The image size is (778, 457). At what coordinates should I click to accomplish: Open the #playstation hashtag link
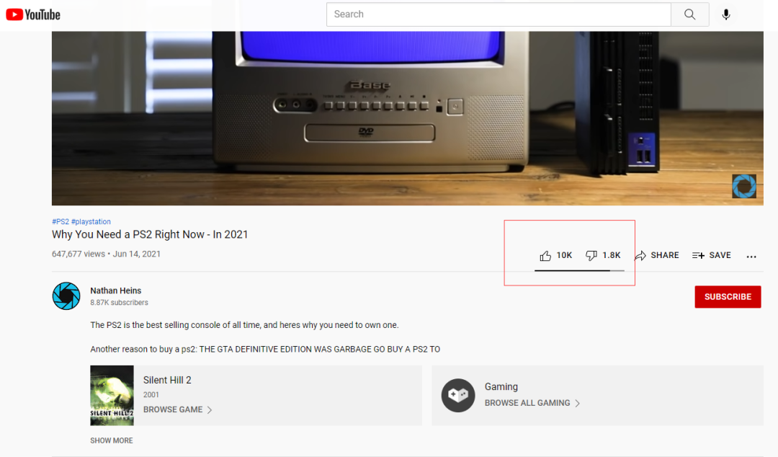(x=91, y=221)
